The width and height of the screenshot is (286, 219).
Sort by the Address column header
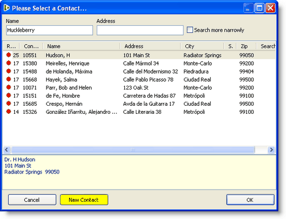coord(150,46)
